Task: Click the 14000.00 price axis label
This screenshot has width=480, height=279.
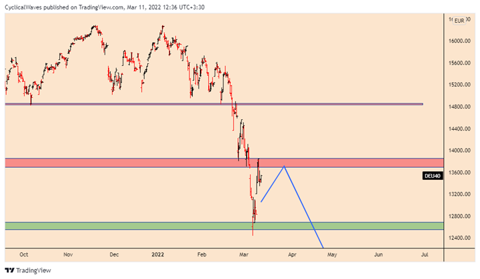Action: click(459, 150)
